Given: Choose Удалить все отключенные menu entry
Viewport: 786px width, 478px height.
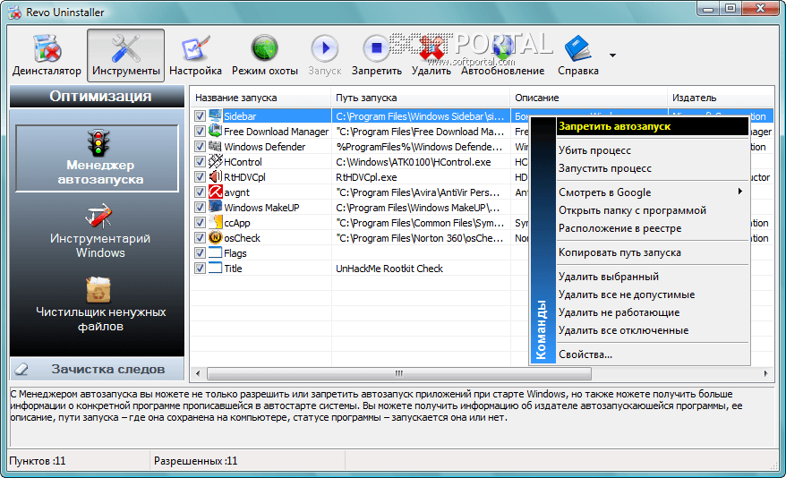Looking at the screenshot, I should tap(652, 330).
